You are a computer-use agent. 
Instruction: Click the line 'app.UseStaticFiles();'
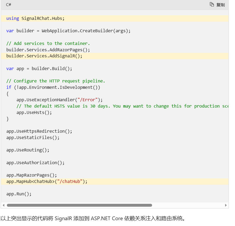(33, 138)
